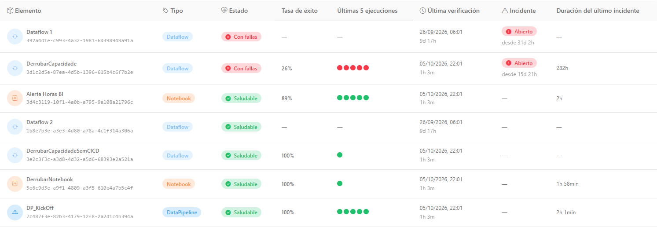Click the DataPipeline tag of DP_KickOff
657x227 pixels.
point(182,212)
